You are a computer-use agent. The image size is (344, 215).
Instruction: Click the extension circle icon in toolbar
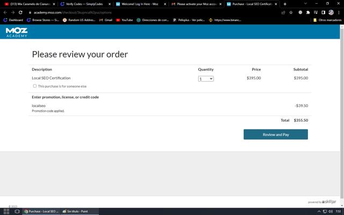tap(300, 12)
